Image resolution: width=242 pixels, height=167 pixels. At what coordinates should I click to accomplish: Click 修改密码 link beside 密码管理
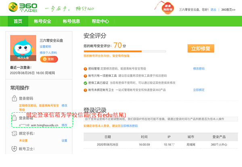point(199,68)
